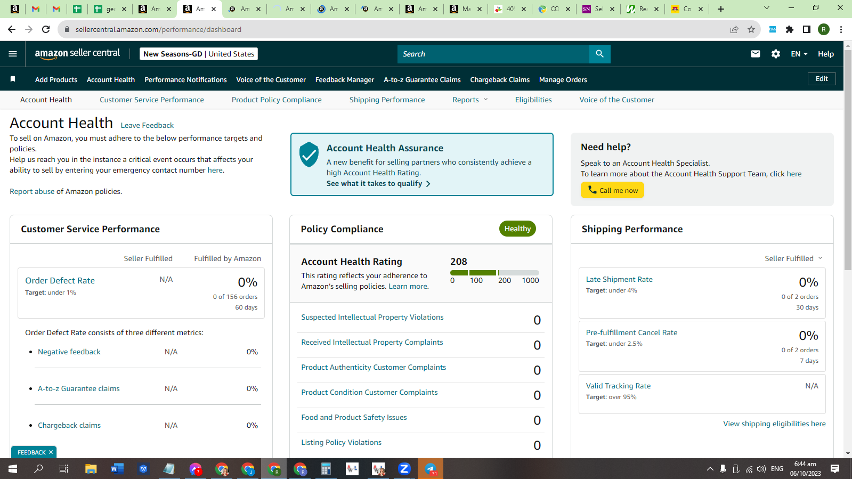Open the Learn more link under Account Health Rating
This screenshot has height=479, width=852.
[408, 286]
